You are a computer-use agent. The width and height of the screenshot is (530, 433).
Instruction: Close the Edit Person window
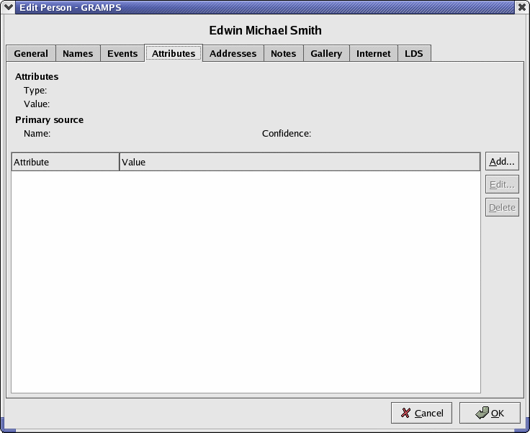[521, 7]
